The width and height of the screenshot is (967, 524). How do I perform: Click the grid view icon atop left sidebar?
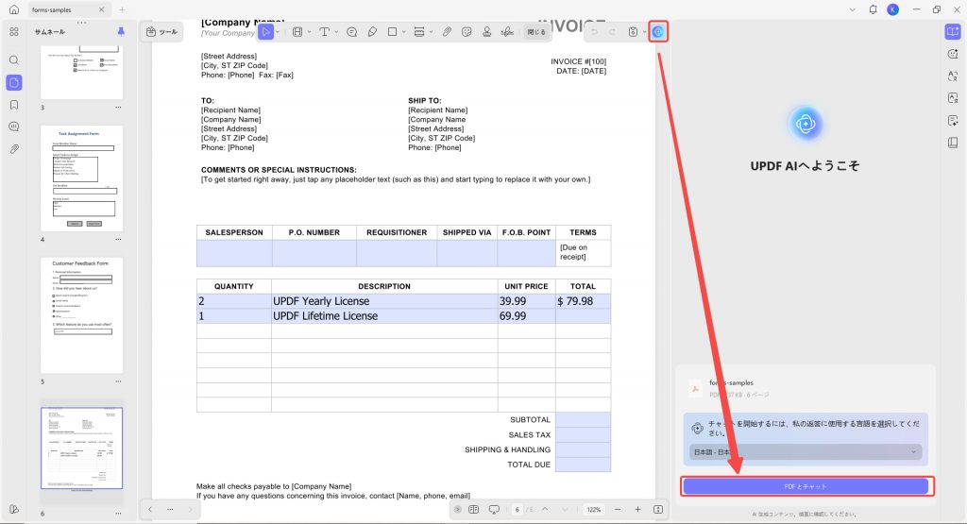(x=14, y=31)
